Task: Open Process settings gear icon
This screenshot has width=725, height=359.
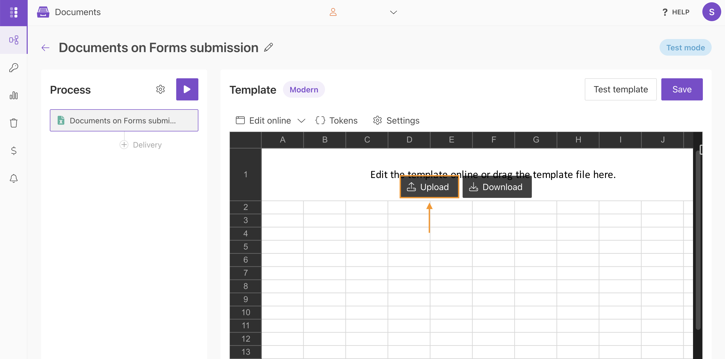Action: (x=160, y=89)
